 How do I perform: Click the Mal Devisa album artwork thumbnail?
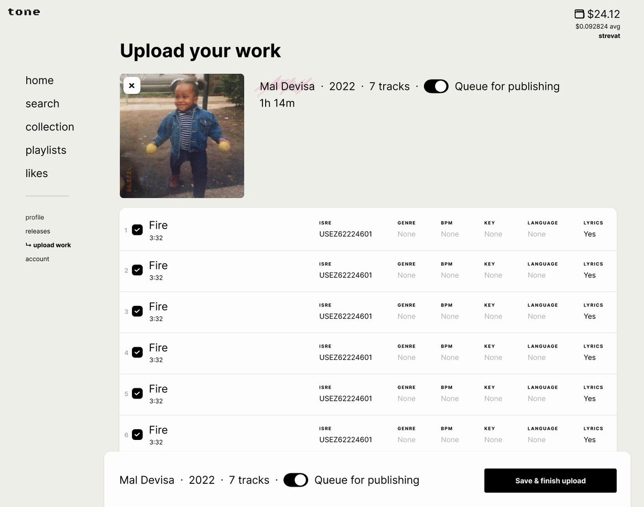pos(182,136)
